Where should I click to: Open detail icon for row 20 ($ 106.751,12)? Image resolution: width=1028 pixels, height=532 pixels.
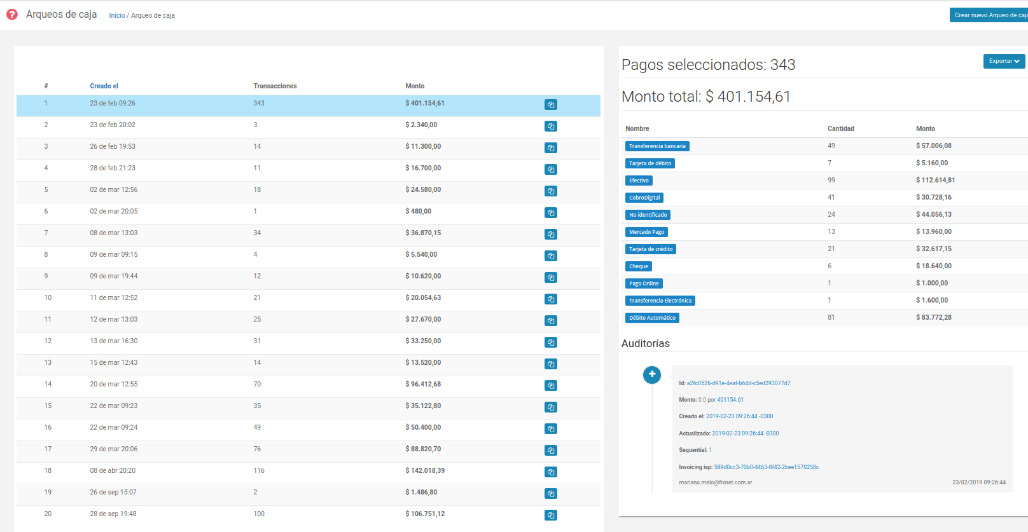point(551,515)
